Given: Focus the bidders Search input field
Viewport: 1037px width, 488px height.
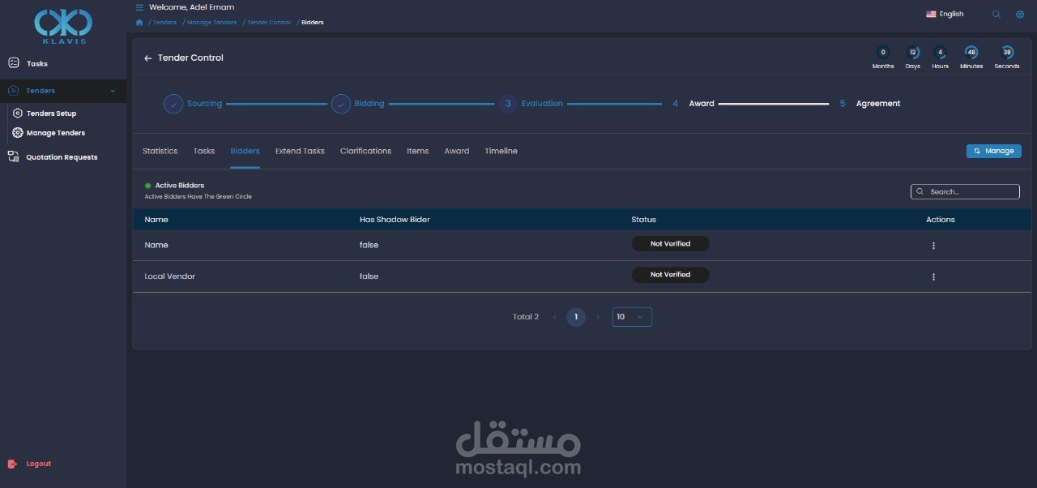Looking at the screenshot, I should click(x=965, y=192).
